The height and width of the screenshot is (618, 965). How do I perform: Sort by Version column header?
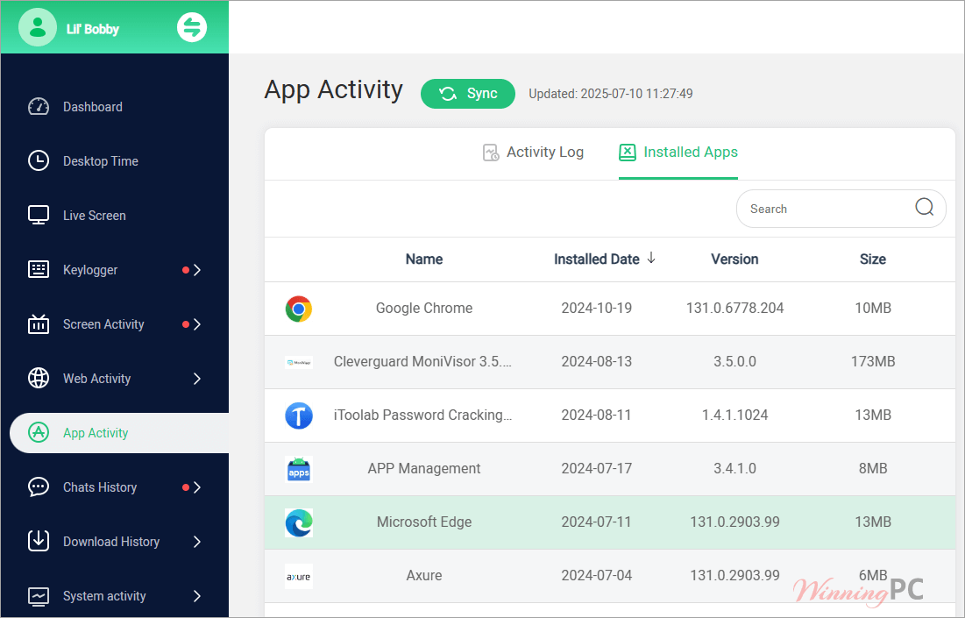click(x=734, y=259)
